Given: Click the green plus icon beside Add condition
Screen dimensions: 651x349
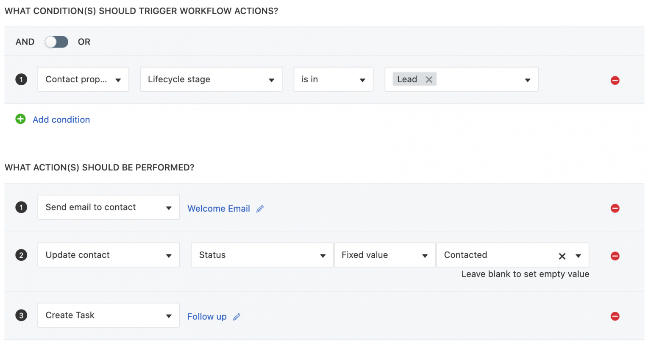Looking at the screenshot, I should click(x=20, y=119).
